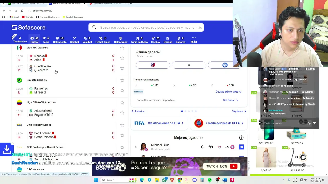Star the Atl. Nacional vs Boyacá Chicó match
328x184 pixels.
pos(122,113)
